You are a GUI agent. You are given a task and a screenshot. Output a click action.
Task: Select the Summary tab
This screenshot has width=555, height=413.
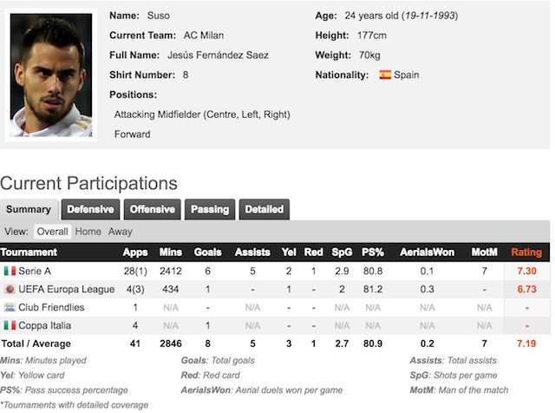(29, 209)
